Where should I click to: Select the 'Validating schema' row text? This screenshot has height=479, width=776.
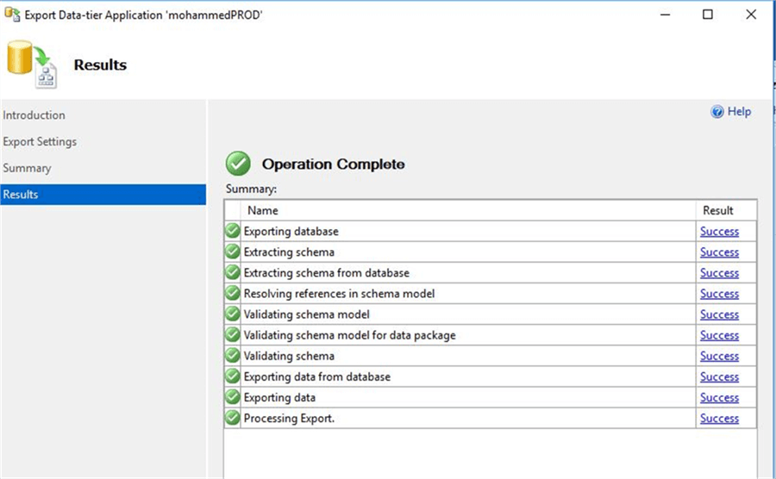pyautogui.click(x=289, y=356)
